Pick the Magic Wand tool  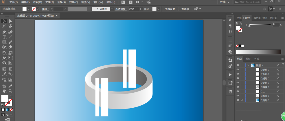(x=4, y=26)
